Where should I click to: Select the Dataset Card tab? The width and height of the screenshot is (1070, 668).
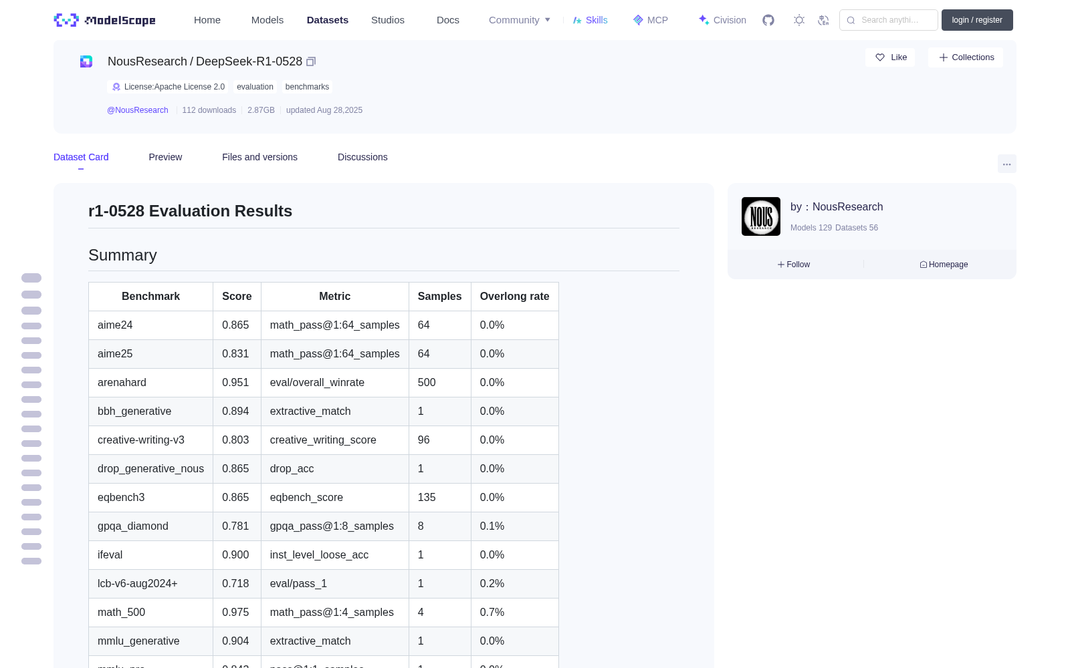(81, 157)
